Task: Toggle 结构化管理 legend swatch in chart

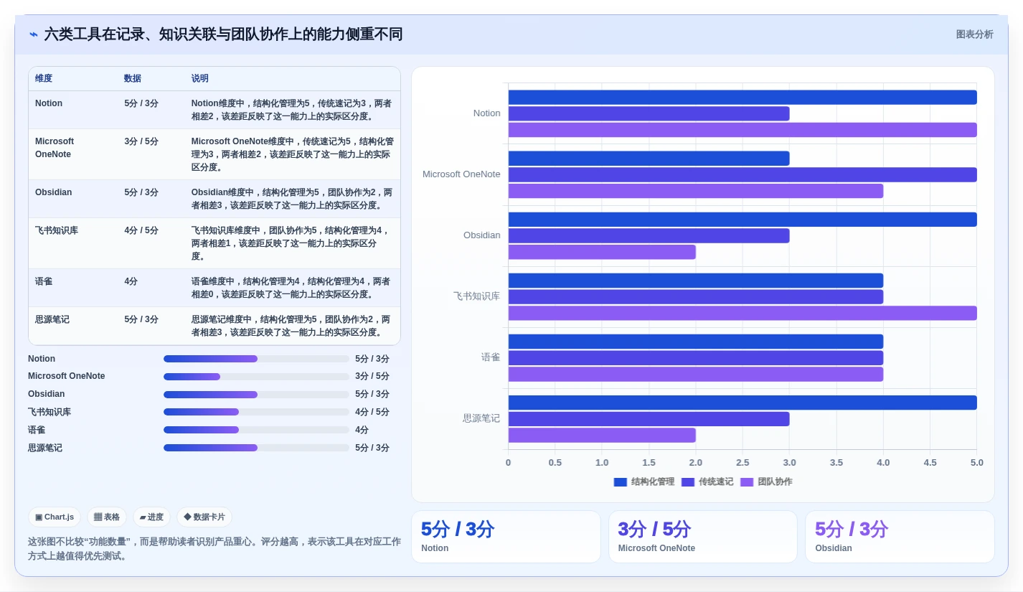Action: [621, 482]
